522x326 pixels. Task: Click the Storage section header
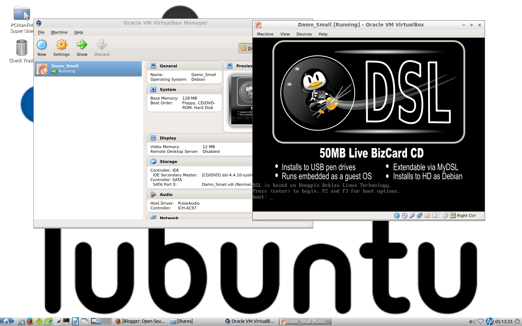coord(168,162)
